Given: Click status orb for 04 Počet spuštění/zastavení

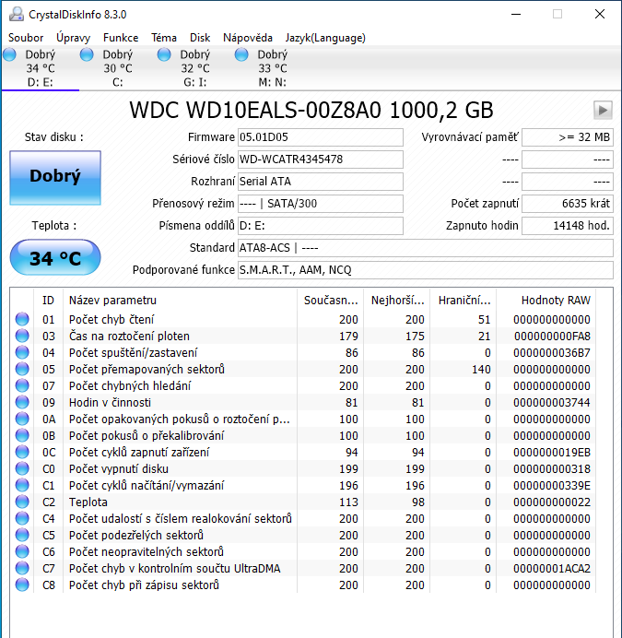Looking at the screenshot, I should (x=22, y=352).
